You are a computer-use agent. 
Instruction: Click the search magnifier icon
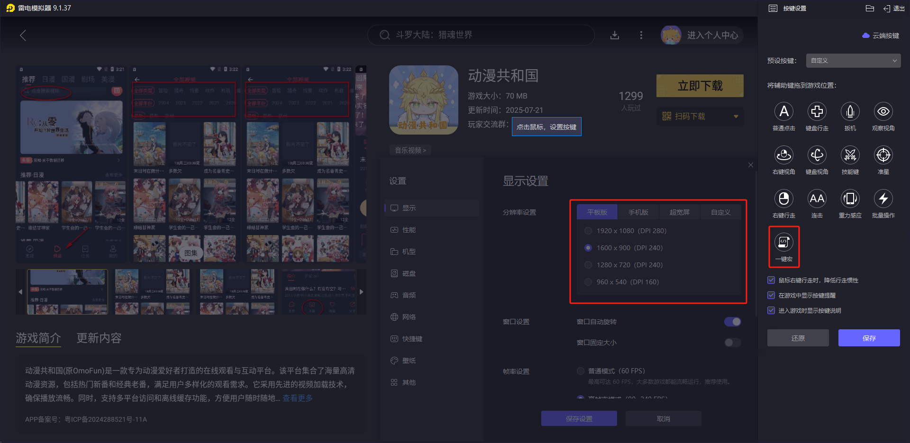385,35
